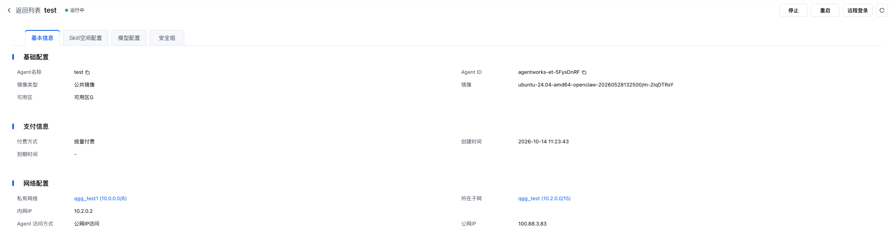The image size is (893, 246).
Task: Click the 所在子网 field label
Action: [471, 199]
